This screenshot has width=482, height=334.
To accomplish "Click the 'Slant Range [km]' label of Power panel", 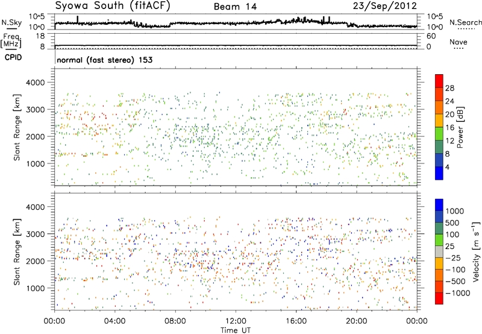I will pyautogui.click(x=17, y=127).
